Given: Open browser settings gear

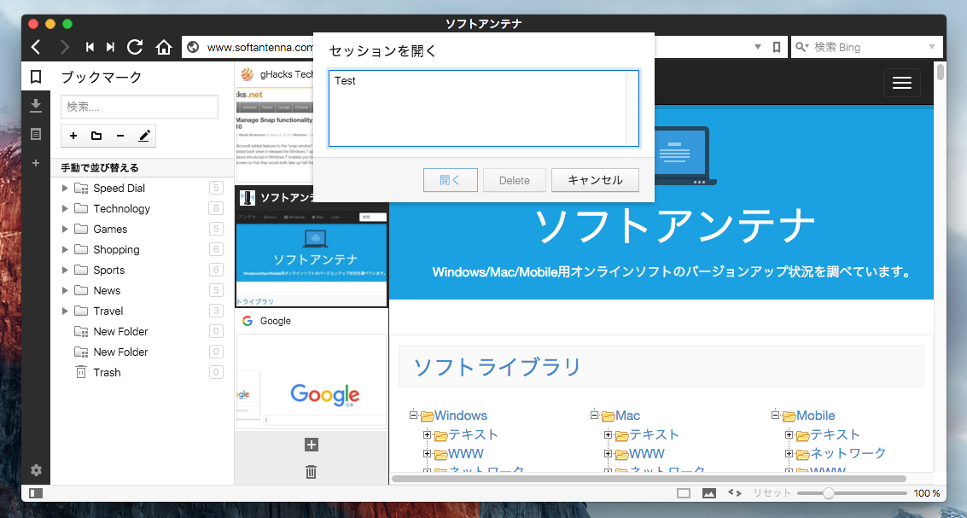Looking at the screenshot, I should pos(36,470).
